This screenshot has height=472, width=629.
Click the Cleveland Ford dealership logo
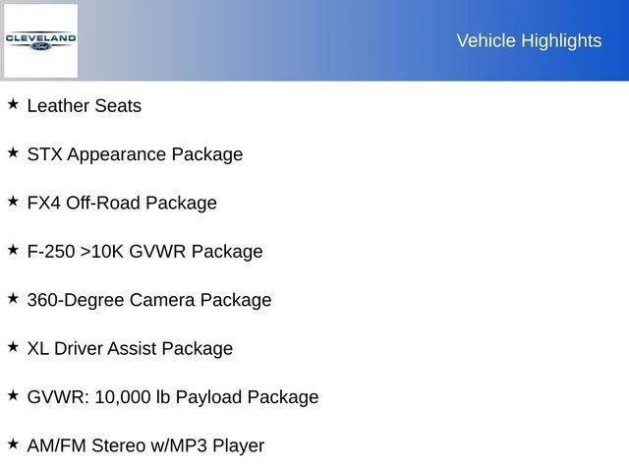pyautogui.click(x=40, y=40)
